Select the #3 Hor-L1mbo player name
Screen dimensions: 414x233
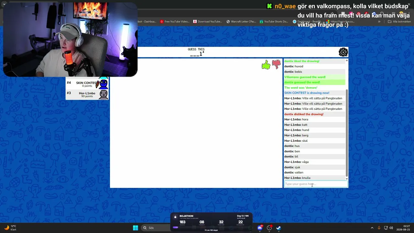(x=87, y=93)
